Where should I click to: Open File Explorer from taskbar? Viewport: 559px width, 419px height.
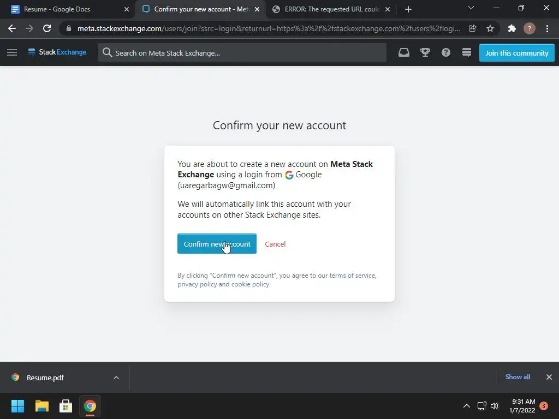click(41, 406)
